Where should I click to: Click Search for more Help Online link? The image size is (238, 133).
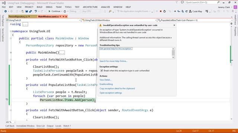[x=113, y=61]
